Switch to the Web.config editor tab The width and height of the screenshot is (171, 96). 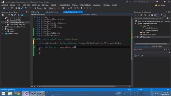(x=35, y=12)
